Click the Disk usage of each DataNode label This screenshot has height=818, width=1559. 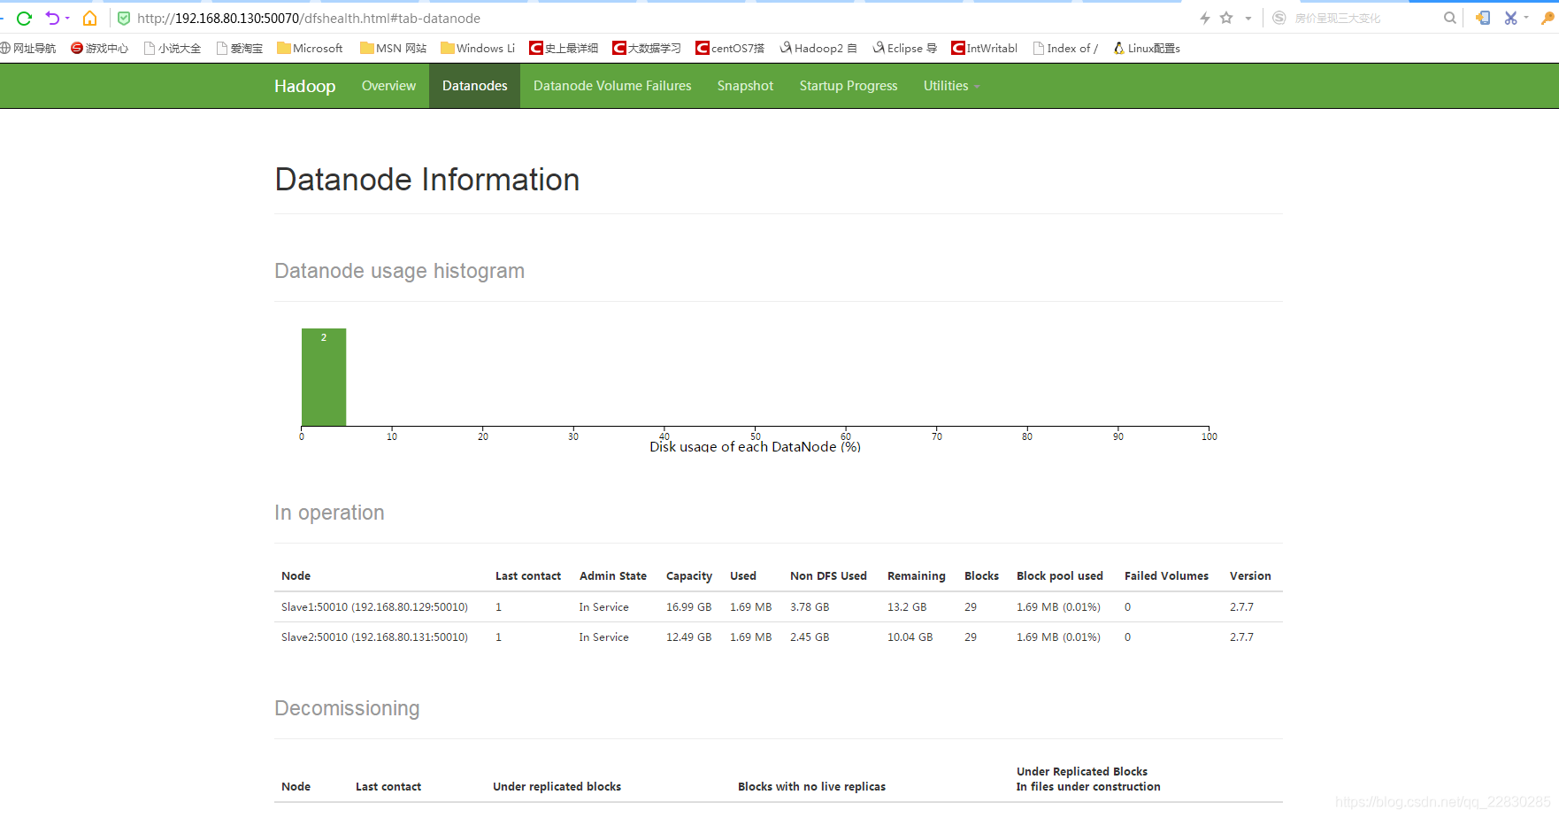point(755,447)
